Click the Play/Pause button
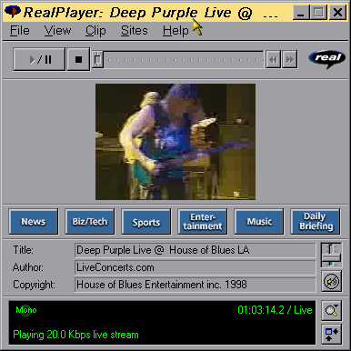Screen dimensions: 351x351 point(39,59)
